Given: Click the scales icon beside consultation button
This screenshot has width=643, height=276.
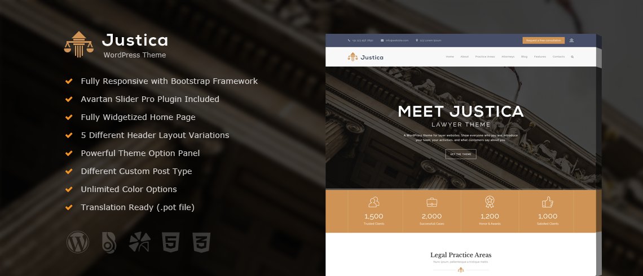Looking at the screenshot, I should (571, 40).
